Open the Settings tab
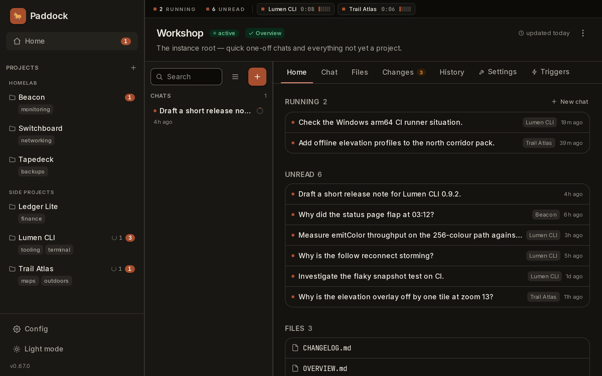Screen dimensions: 602x376 pyautogui.click(x=498, y=72)
